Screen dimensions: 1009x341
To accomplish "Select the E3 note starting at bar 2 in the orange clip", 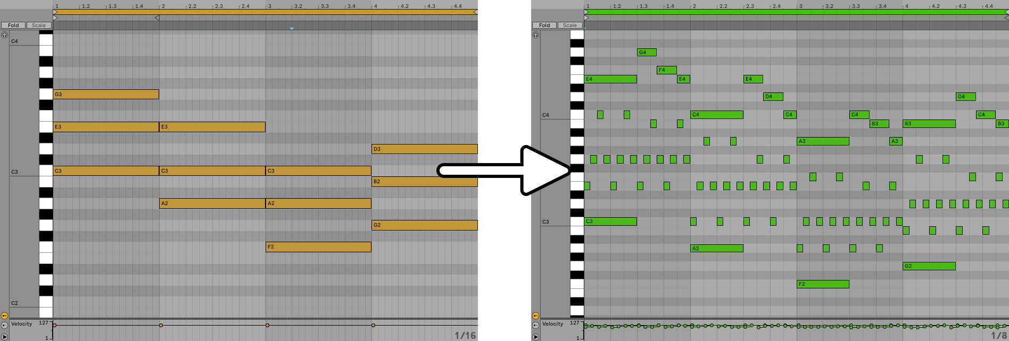I will point(212,127).
